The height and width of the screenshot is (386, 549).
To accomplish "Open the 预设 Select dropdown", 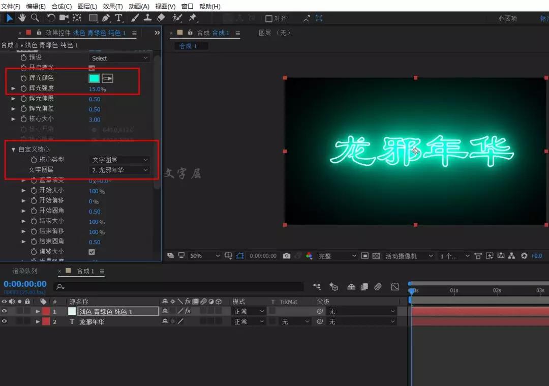I will pyautogui.click(x=119, y=58).
